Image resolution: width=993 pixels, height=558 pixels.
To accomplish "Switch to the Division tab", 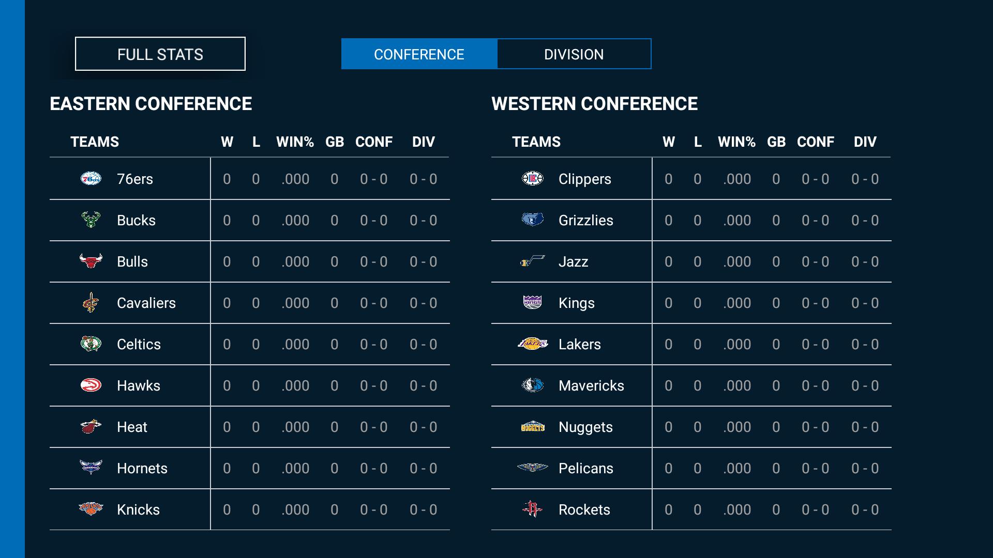I will [x=574, y=54].
